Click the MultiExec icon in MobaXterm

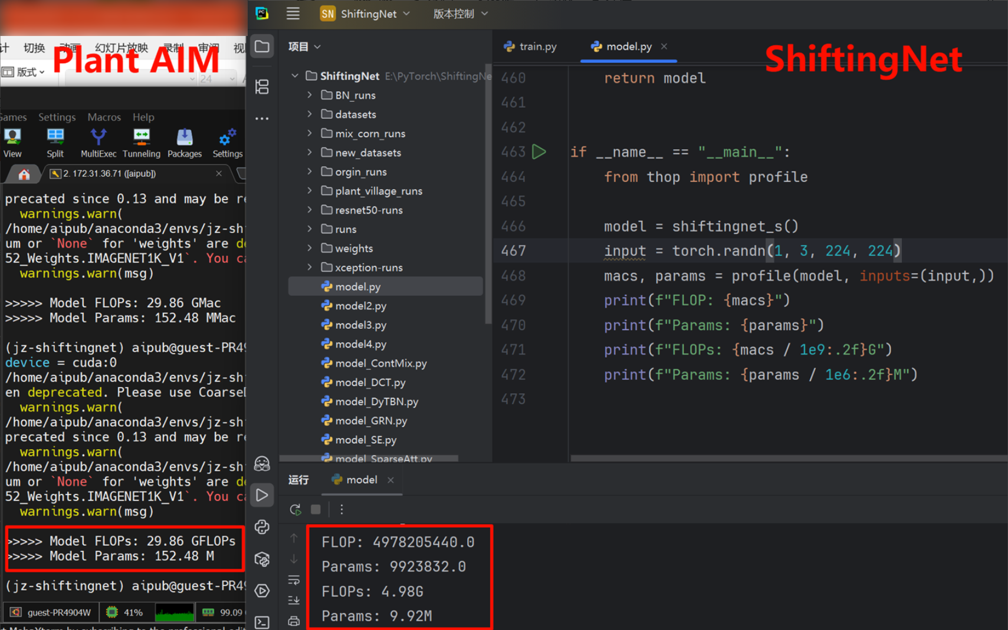click(x=98, y=143)
